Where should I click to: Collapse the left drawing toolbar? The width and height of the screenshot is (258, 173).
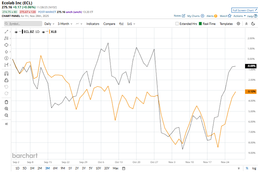pos(6,124)
